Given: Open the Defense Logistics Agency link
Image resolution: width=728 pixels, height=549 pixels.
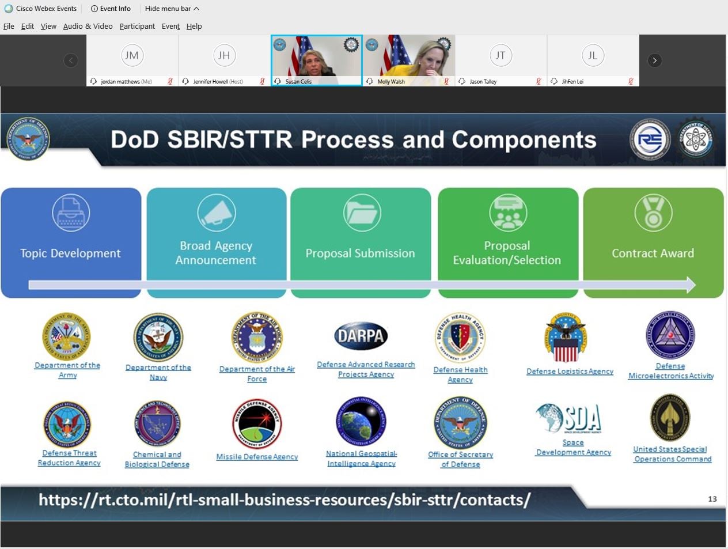Looking at the screenshot, I should click(x=570, y=372).
